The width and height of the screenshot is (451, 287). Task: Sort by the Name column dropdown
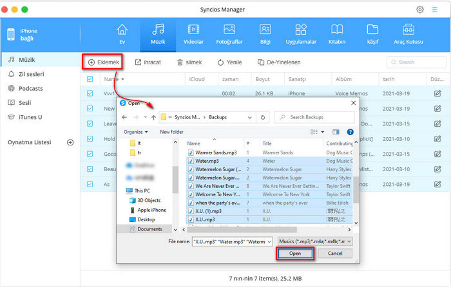click(122, 79)
